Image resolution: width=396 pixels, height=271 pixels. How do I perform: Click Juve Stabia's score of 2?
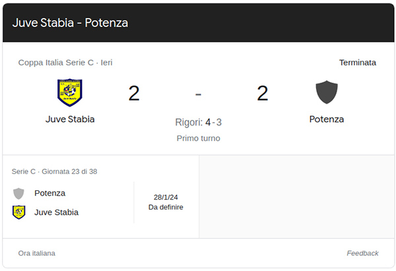134,93
